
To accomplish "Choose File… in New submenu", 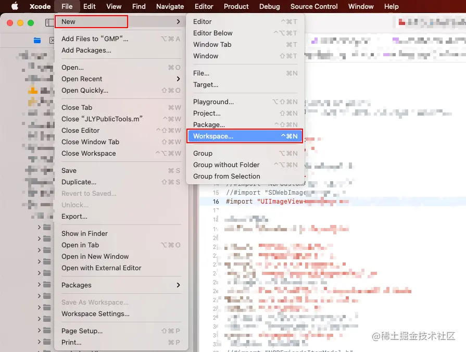I will [x=245, y=73].
